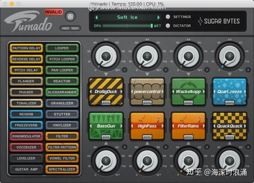The width and height of the screenshot is (254, 183).
Task: Switch BassGun to next effect
Action: pyautogui.click(x=121, y=126)
